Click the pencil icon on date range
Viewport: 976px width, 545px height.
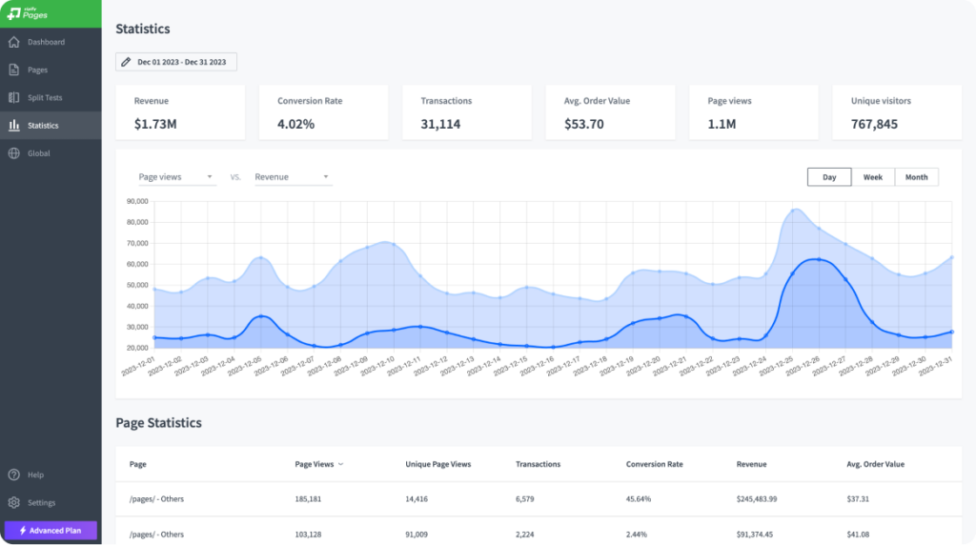click(126, 62)
